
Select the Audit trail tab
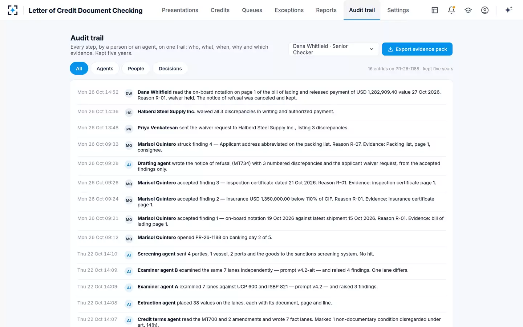tap(362, 10)
